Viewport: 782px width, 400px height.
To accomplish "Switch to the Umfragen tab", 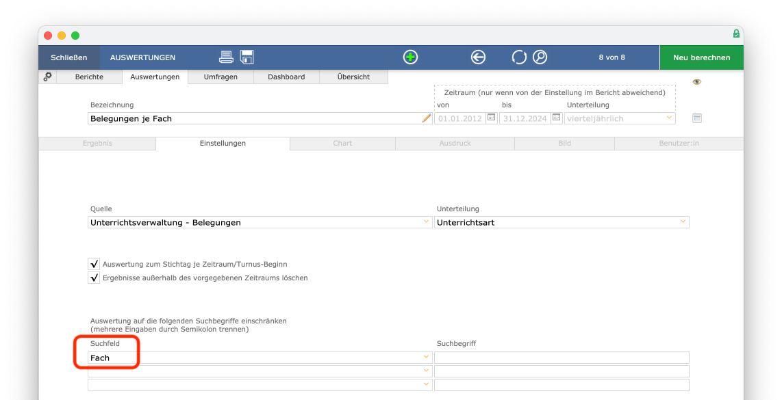I will point(220,77).
